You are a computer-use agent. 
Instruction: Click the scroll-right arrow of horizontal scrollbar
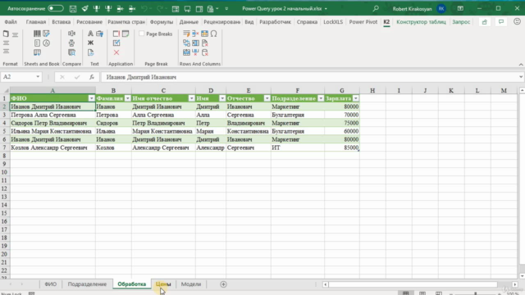click(515, 284)
